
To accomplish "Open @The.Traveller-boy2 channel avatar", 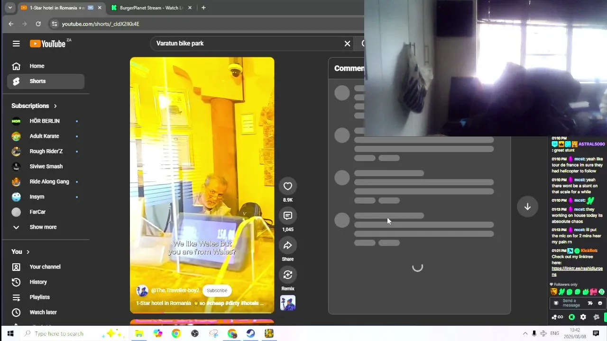I will (142, 290).
